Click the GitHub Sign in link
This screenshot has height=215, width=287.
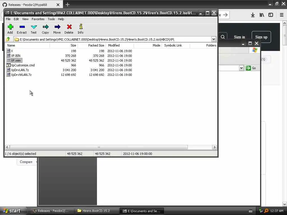(239, 37)
